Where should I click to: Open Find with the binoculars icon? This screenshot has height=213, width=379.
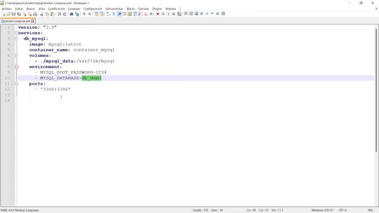71,14
